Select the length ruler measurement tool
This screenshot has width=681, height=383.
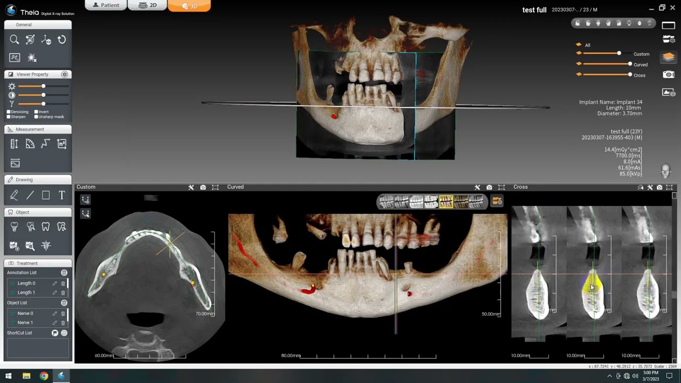[x=14, y=144]
